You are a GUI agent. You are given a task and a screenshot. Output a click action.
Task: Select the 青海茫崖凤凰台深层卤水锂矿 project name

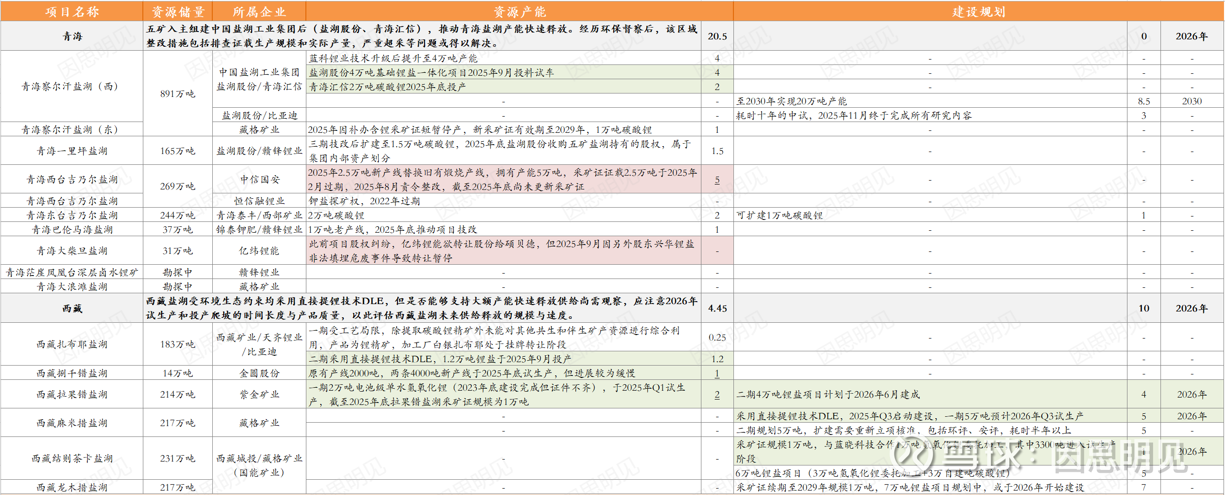(72, 272)
